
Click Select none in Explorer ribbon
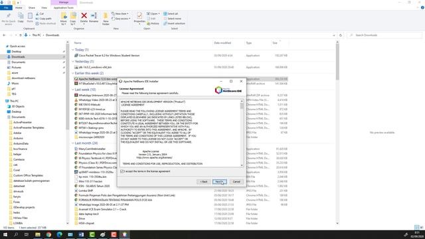click(x=172, y=19)
